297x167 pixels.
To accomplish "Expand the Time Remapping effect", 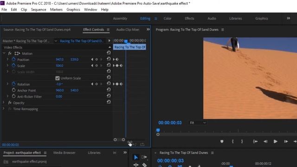I will coord(4,109).
